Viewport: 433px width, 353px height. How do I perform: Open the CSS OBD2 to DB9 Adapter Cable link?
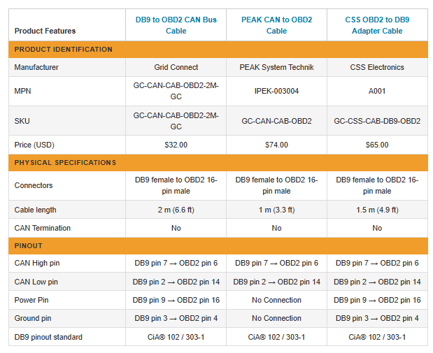click(377, 25)
